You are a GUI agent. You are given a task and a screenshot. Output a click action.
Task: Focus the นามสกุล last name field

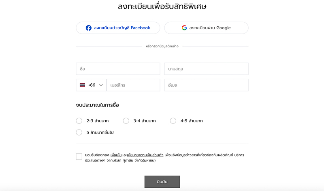coord(206,69)
